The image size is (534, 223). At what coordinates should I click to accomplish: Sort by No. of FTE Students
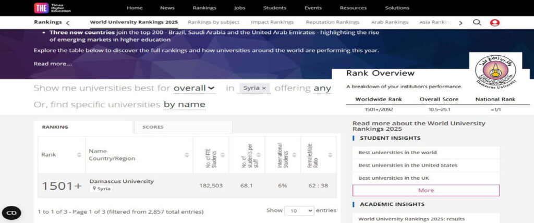coord(223,155)
